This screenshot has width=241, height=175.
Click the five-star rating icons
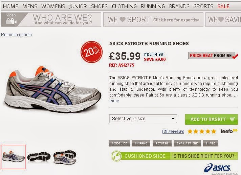(x=202, y=131)
